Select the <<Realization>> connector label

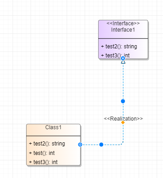[123, 119]
